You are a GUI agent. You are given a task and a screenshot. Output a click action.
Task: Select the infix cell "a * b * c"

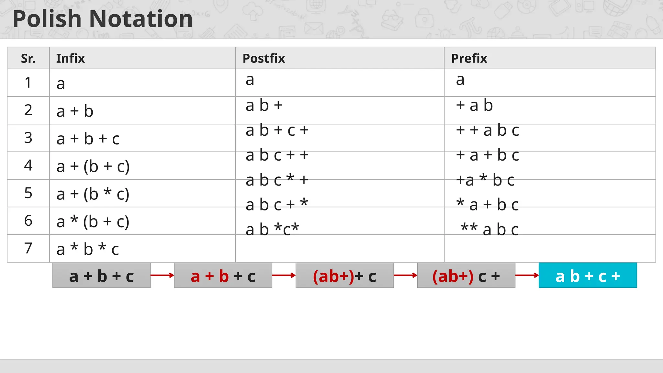(x=88, y=249)
